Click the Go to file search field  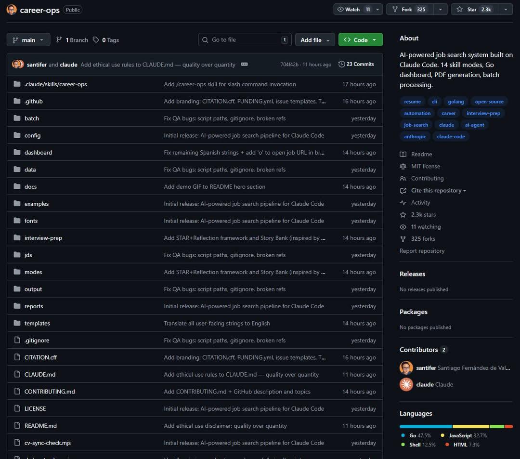(245, 40)
